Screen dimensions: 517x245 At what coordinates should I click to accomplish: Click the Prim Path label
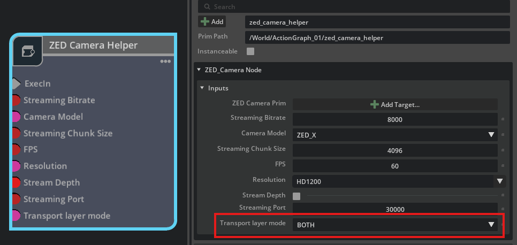[212, 36]
